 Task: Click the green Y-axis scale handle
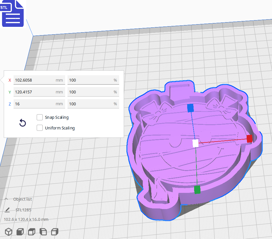pyautogui.click(x=197, y=190)
